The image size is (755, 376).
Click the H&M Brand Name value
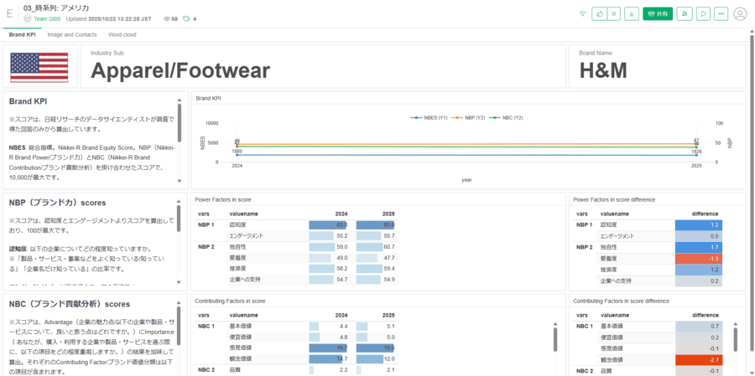(x=603, y=70)
